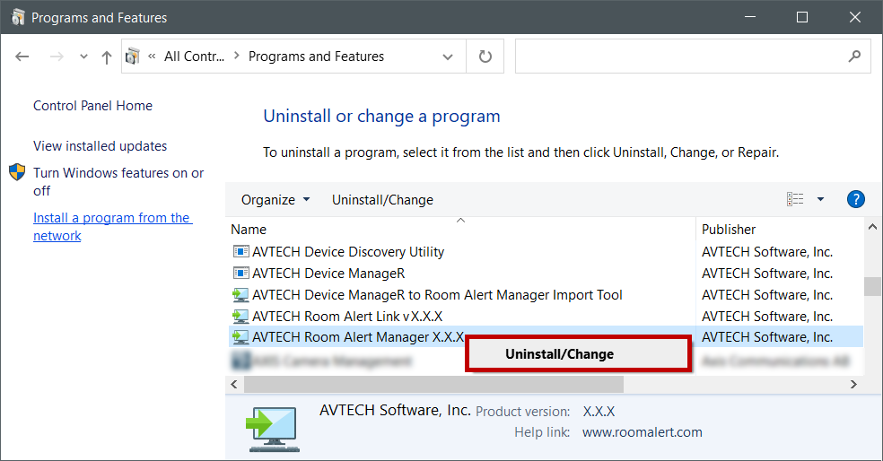Click View installed updates link
The image size is (883, 461).
click(100, 146)
